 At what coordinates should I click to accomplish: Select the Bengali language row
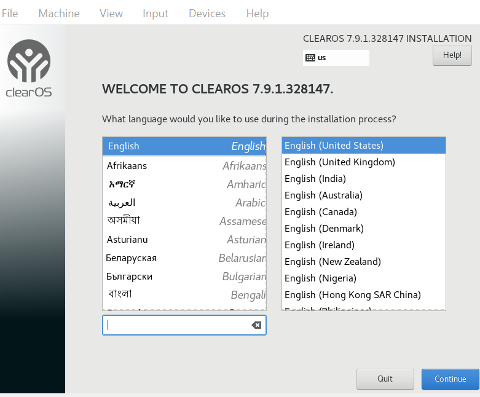coord(184,295)
